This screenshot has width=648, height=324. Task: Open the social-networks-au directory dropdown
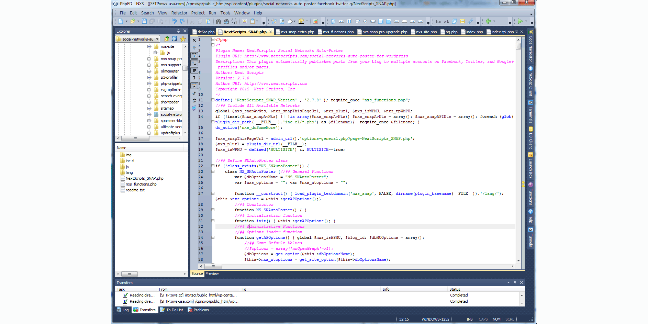pos(157,39)
